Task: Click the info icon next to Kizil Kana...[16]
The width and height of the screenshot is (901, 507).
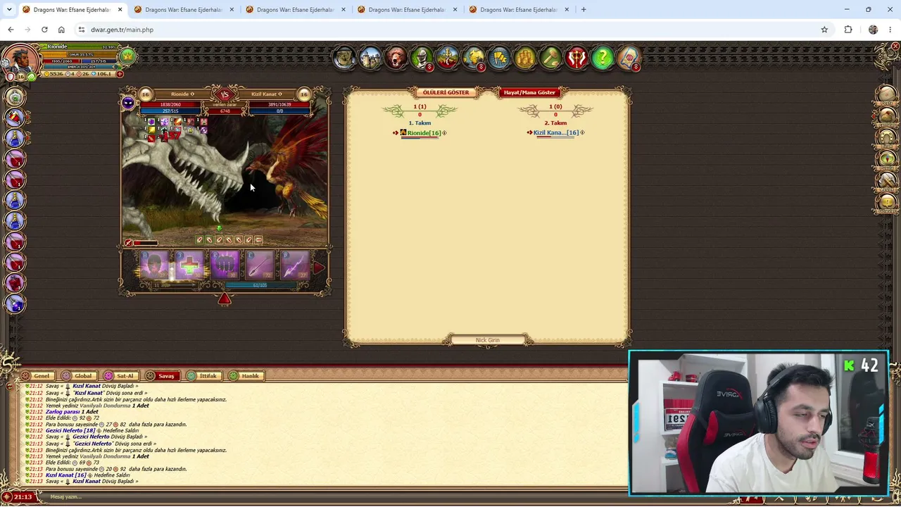Action: tap(582, 133)
